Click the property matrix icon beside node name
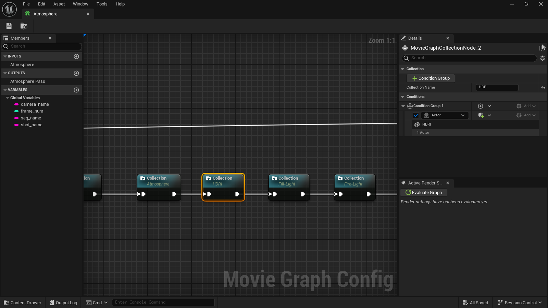The height and width of the screenshot is (308, 548). (x=542, y=48)
